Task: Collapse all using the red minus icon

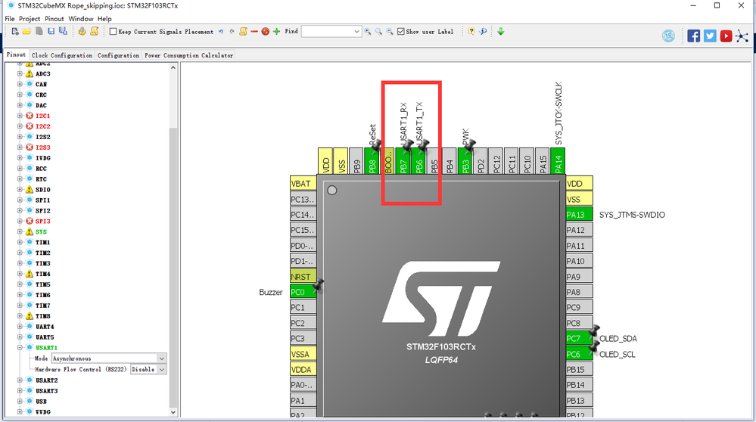Action: (254, 31)
